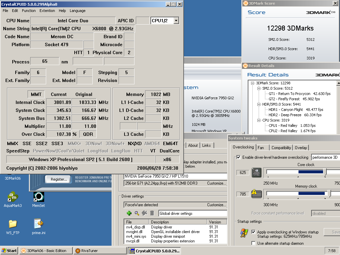The image size is (340, 255).
Task: Collapse the HDR/SM3.0 Score: 5441 node
Action: click(x=259, y=104)
